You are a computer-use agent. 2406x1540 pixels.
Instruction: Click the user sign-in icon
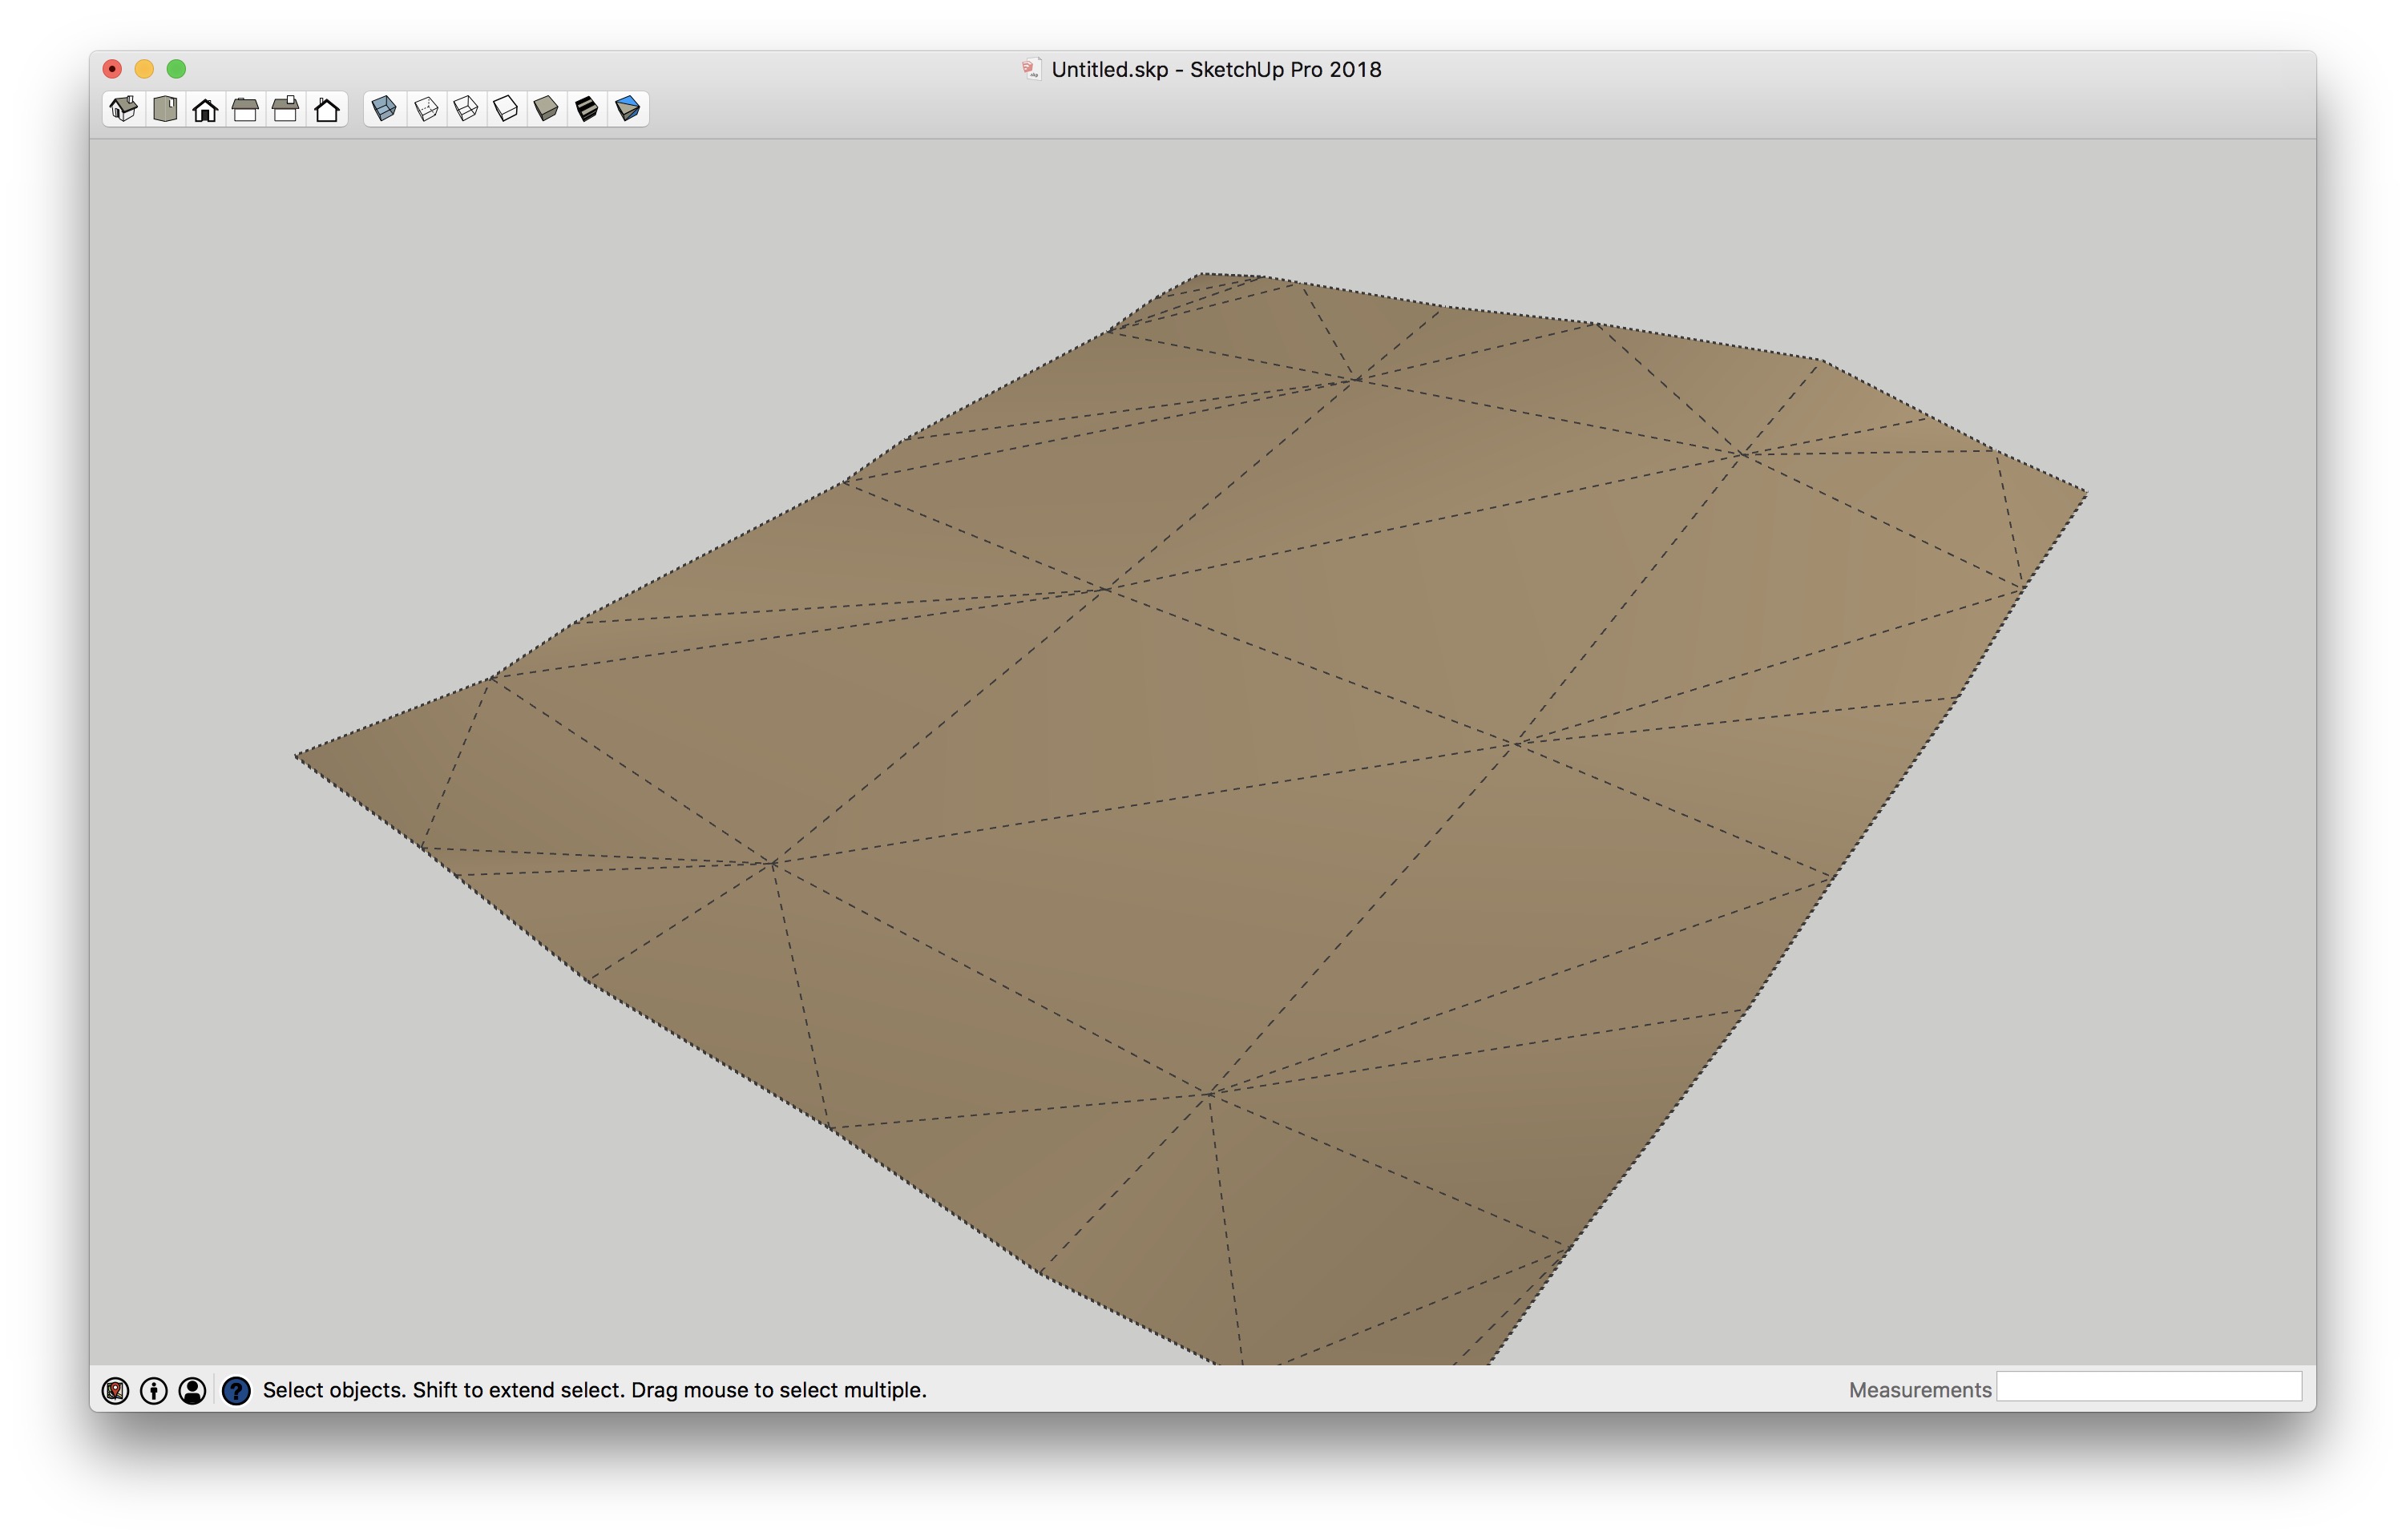[193, 1390]
